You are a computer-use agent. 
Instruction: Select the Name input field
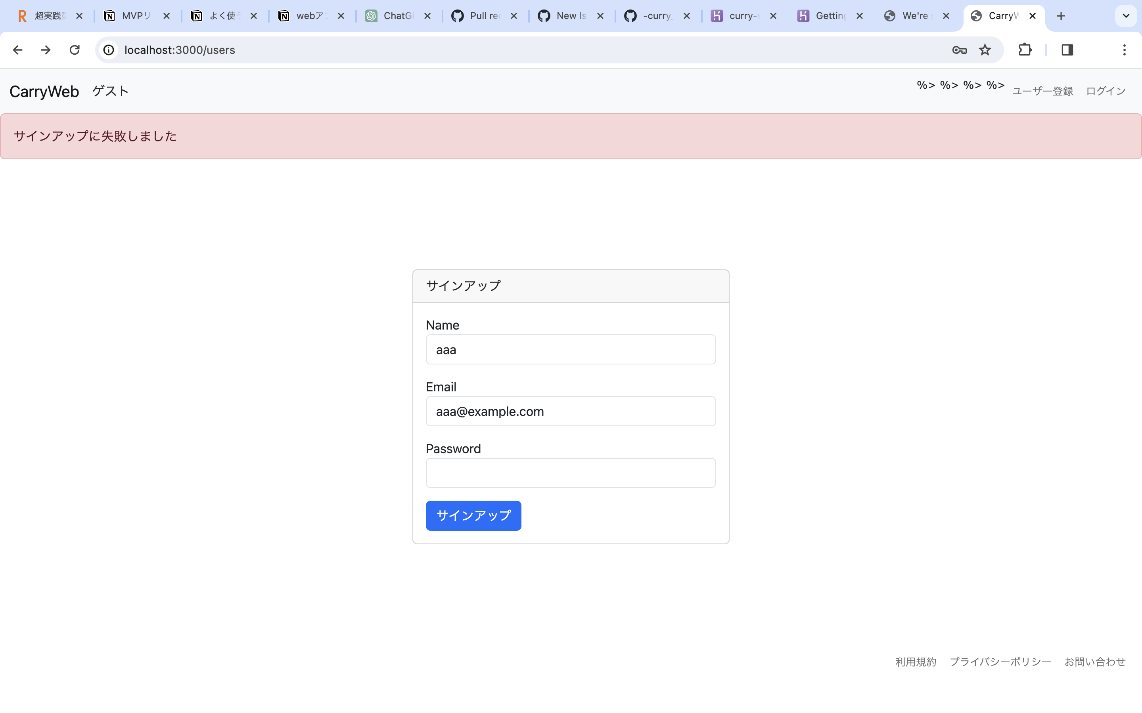tap(571, 349)
